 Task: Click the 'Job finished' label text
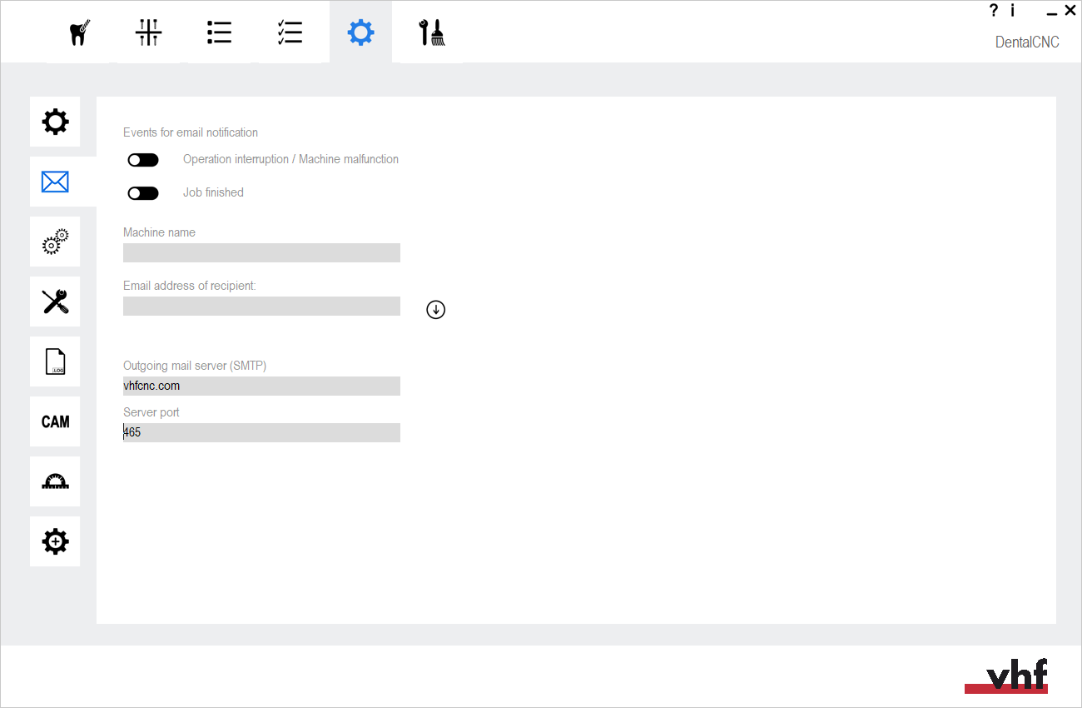click(213, 192)
